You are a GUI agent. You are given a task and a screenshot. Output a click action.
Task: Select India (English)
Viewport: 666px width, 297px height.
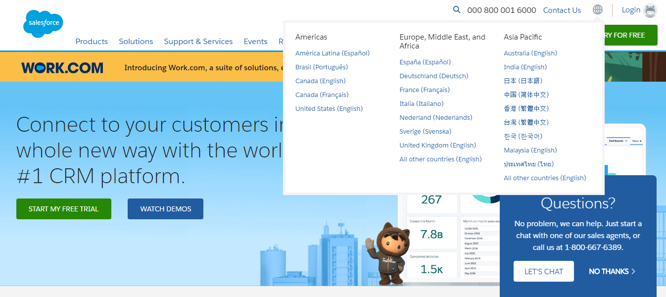tap(525, 67)
